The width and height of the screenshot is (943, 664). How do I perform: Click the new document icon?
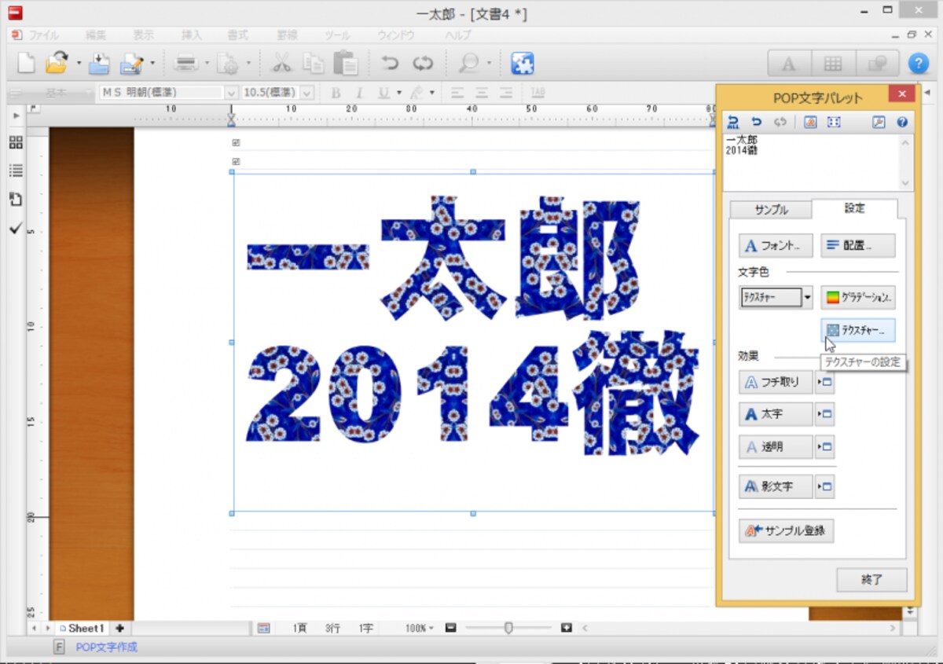(27, 63)
